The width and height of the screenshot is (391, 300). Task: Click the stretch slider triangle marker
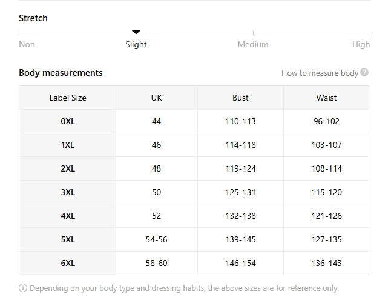click(x=136, y=32)
